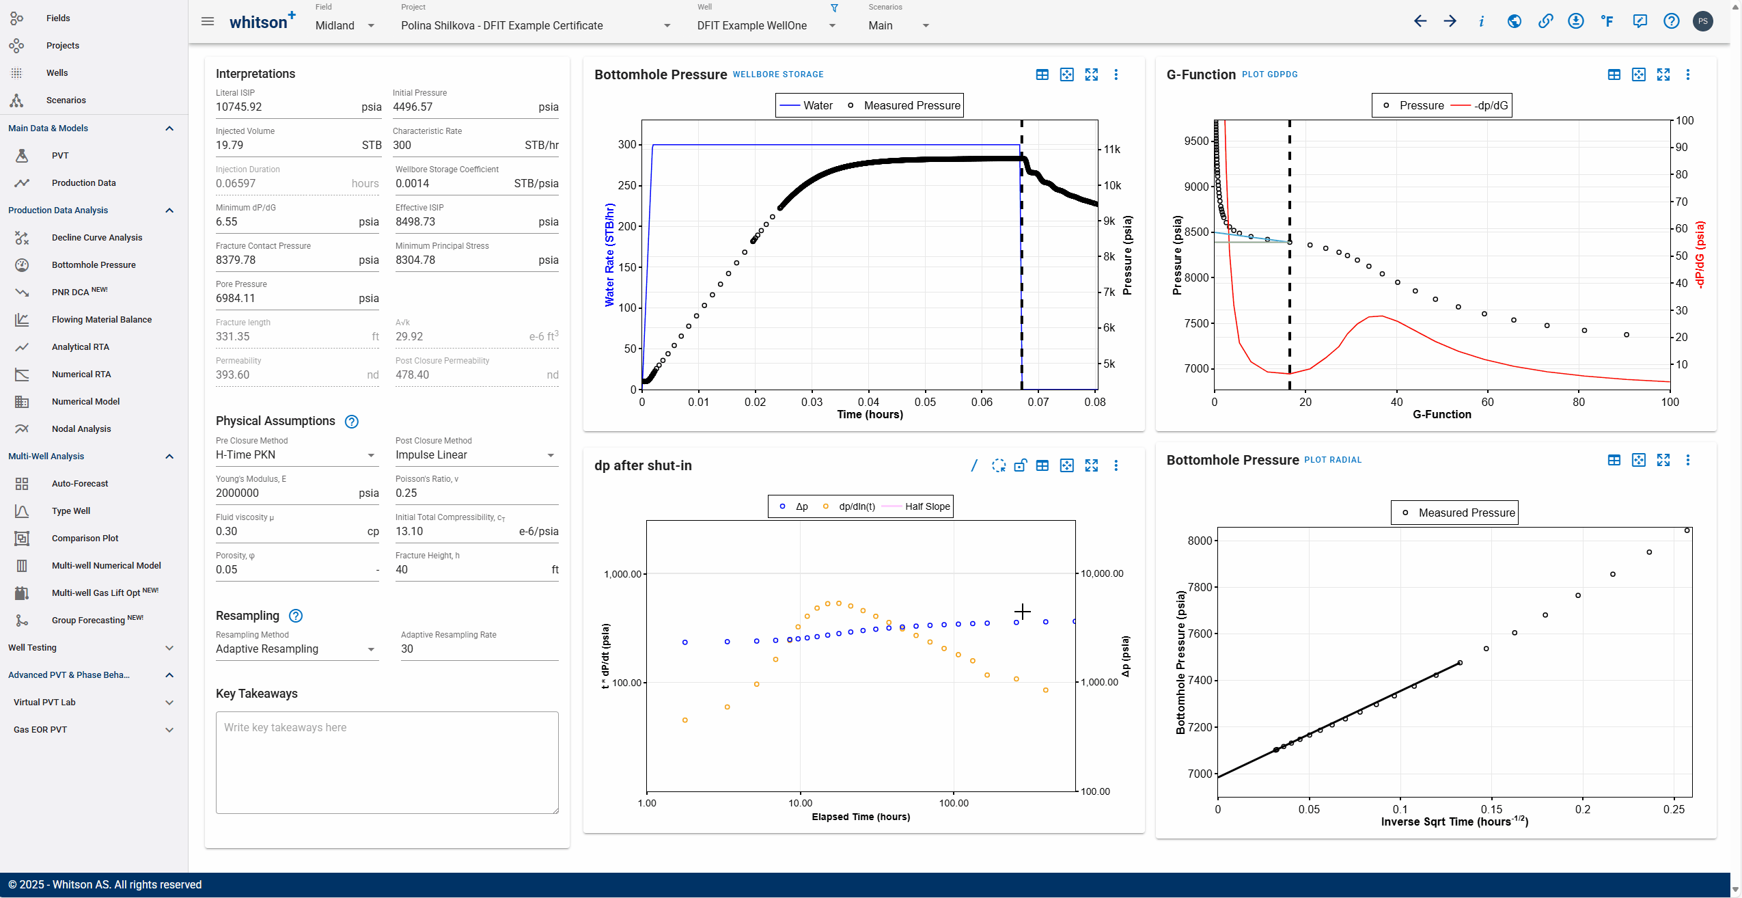Click pan/move icon on Wellbore Storage plot

click(x=1067, y=74)
